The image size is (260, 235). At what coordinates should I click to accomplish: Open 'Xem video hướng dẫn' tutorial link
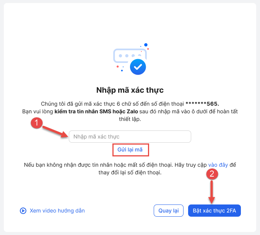coord(57,211)
